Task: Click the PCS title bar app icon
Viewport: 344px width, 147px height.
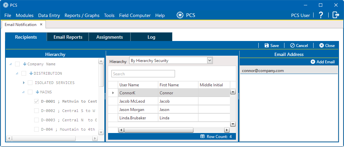Action: pyautogui.click(x=5, y=5)
